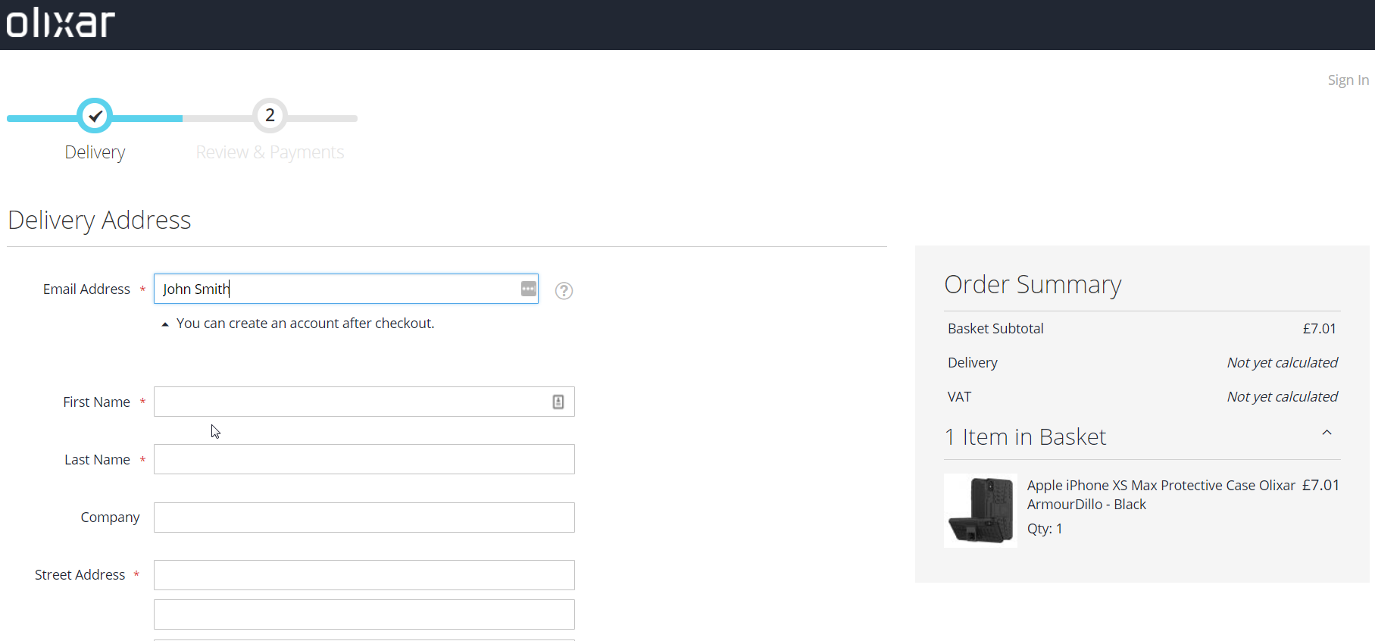Click the Delivery step checkmark icon

pyautogui.click(x=95, y=116)
